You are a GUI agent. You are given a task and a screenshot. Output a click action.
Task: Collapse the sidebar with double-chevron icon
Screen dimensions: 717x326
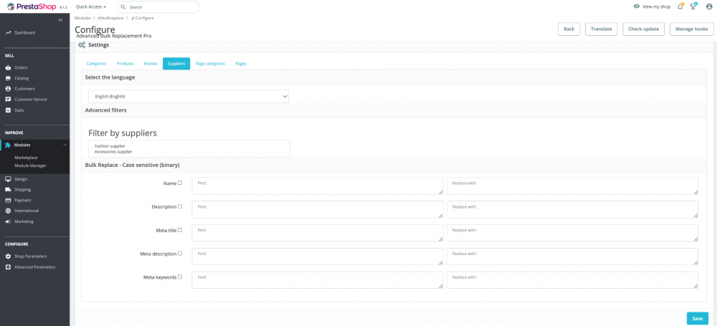pyautogui.click(x=61, y=20)
